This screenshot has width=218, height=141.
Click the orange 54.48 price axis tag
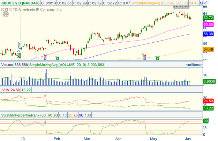click(x=208, y=50)
